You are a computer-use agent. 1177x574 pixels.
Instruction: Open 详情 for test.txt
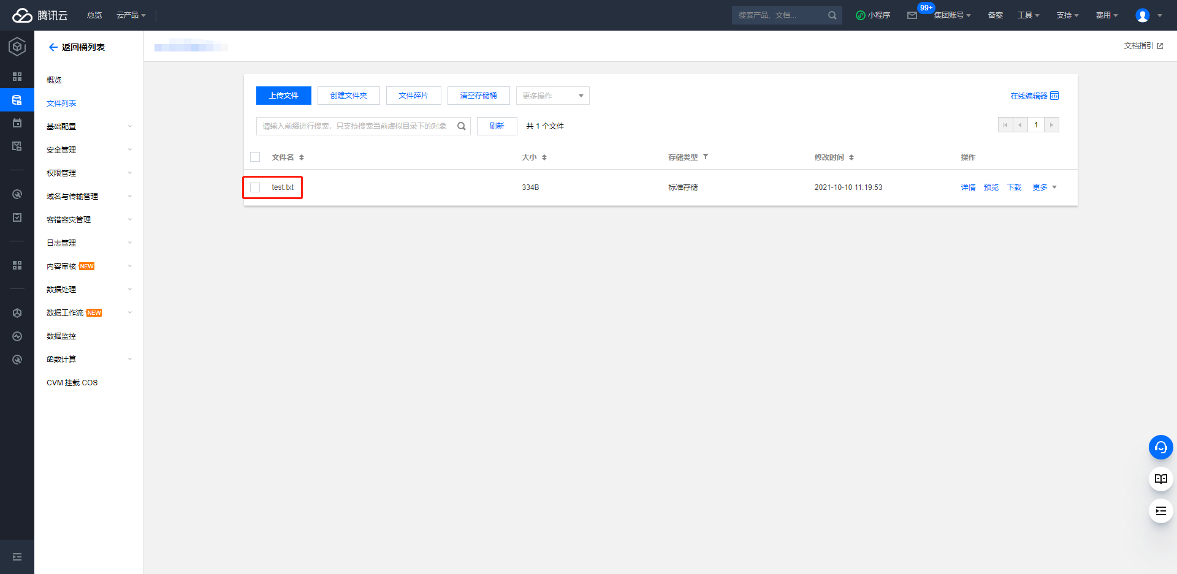tap(968, 187)
